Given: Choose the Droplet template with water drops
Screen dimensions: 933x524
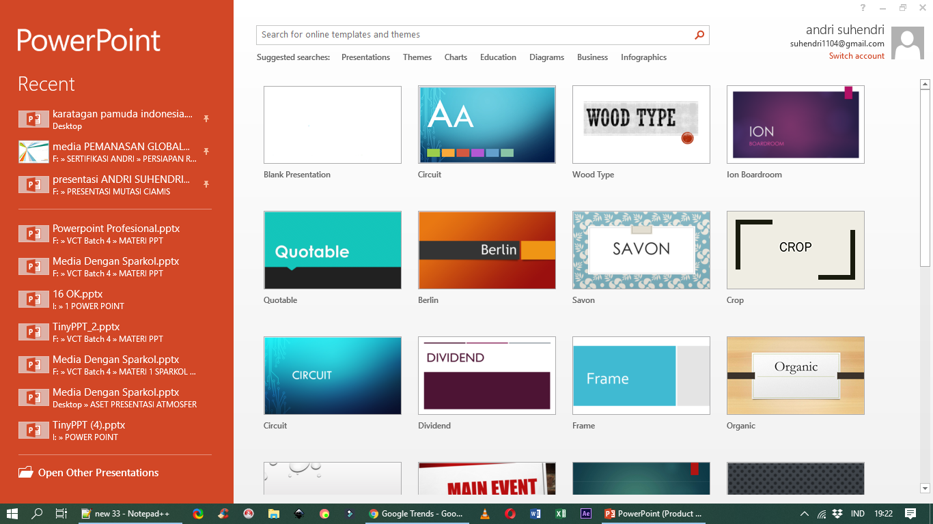Looking at the screenshot, I should [x=333, y=478].
